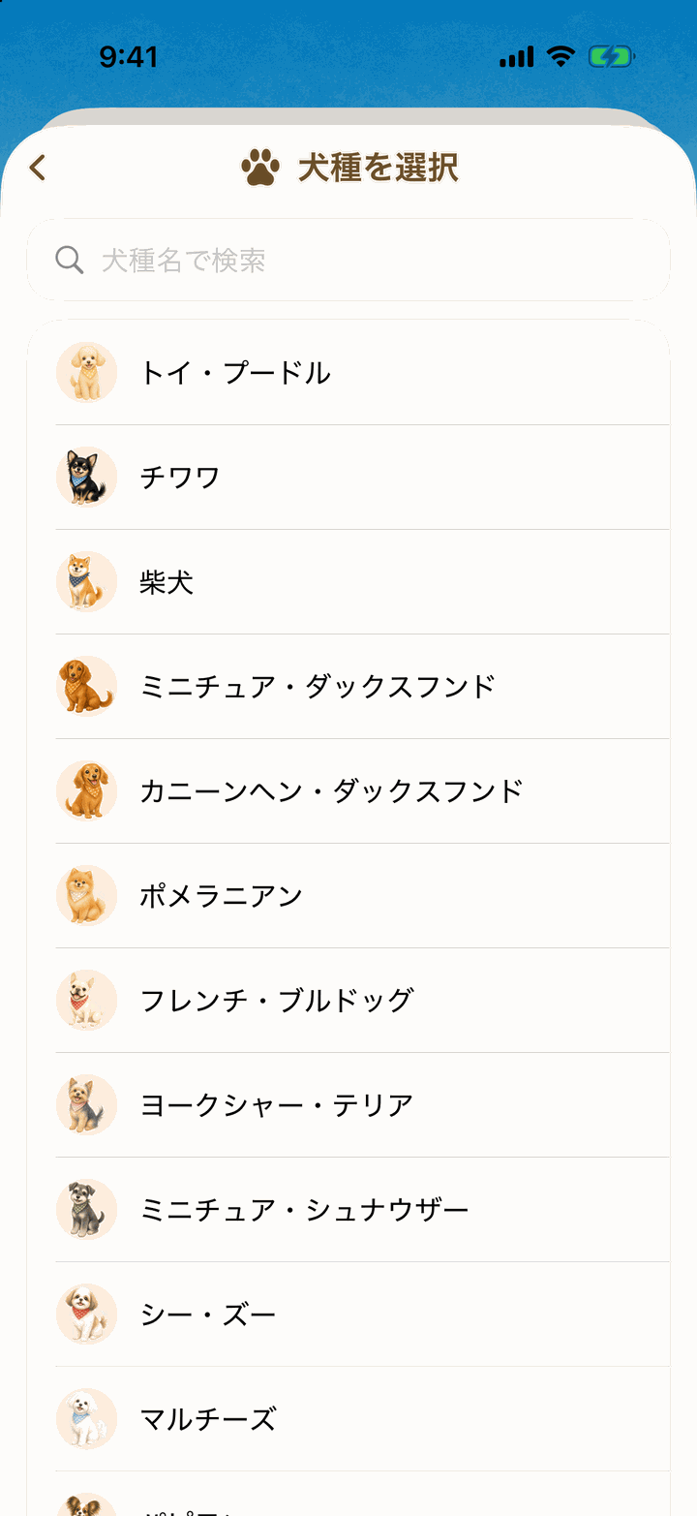This screenshot has height=1516, width=697.
Task: Select ポメラニアン breed entry
Action: (x=348, y=895)
